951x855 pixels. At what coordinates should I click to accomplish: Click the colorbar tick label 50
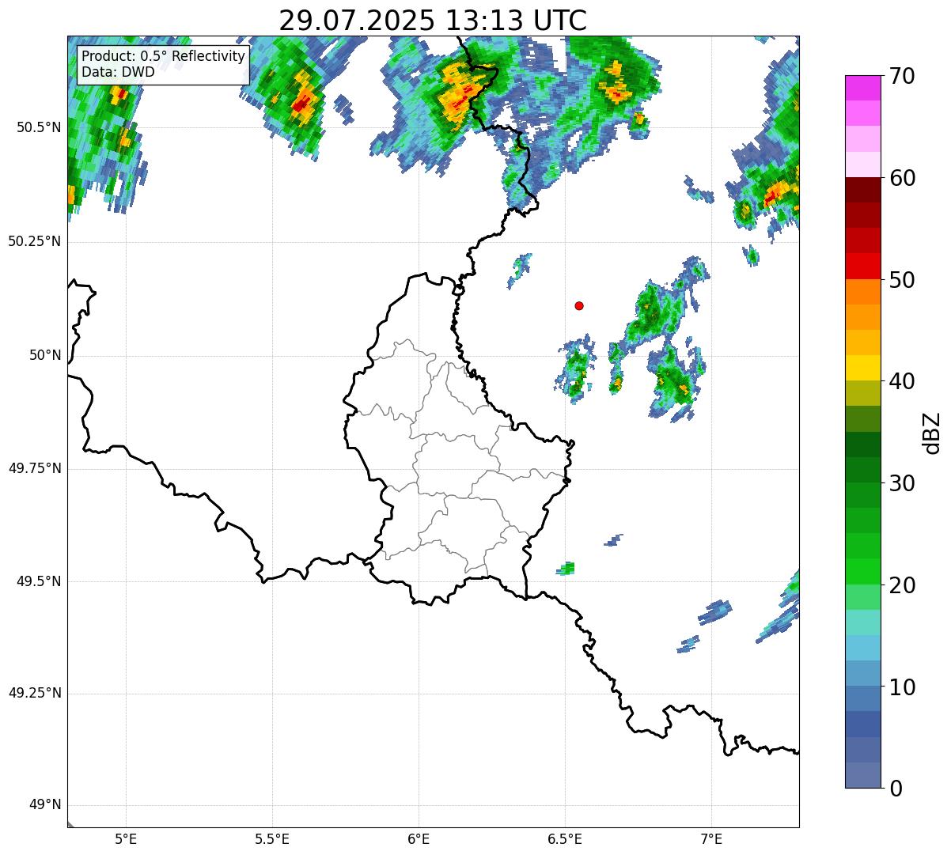tap(902, 280)
